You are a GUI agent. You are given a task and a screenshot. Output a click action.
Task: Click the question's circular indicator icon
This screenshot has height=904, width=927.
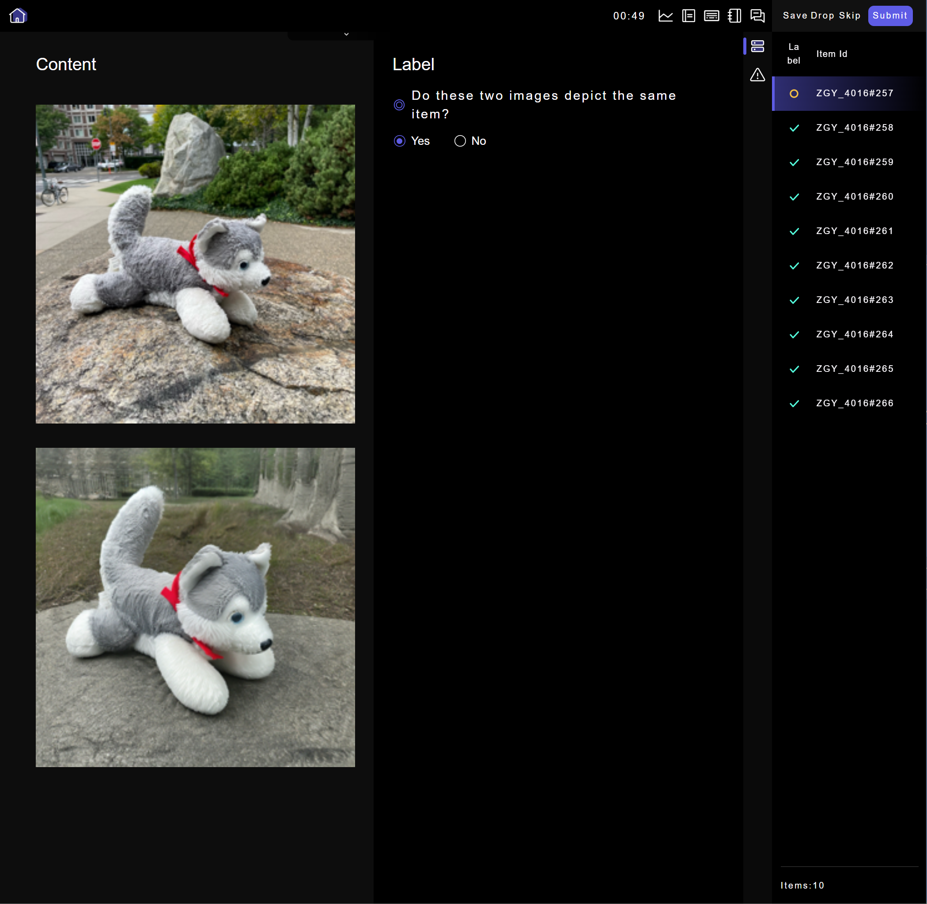pos(399,105)
